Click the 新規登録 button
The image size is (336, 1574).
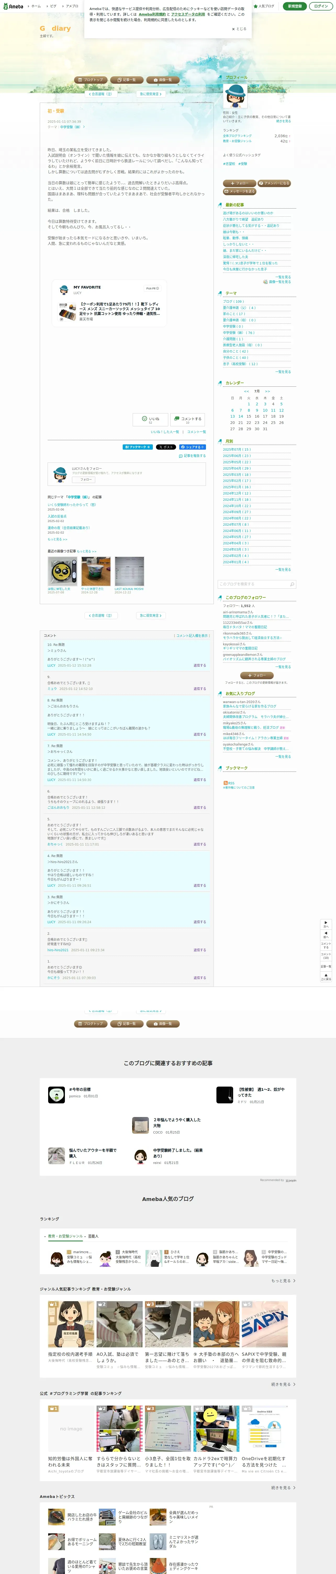point(295,6)
